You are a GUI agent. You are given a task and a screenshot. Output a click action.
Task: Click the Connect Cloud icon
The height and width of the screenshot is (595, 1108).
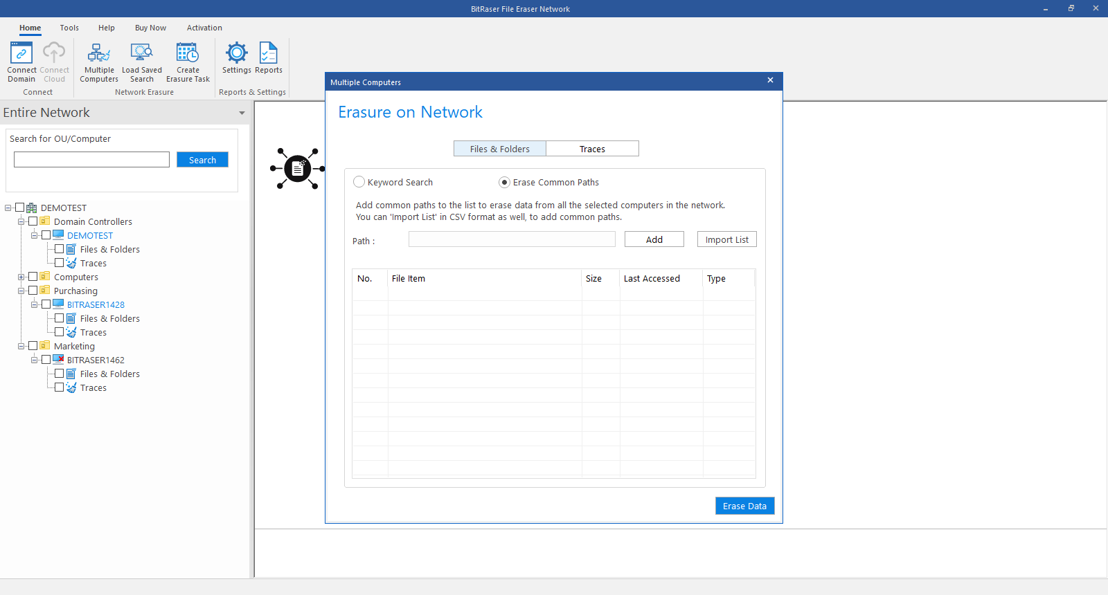point(54,53)
